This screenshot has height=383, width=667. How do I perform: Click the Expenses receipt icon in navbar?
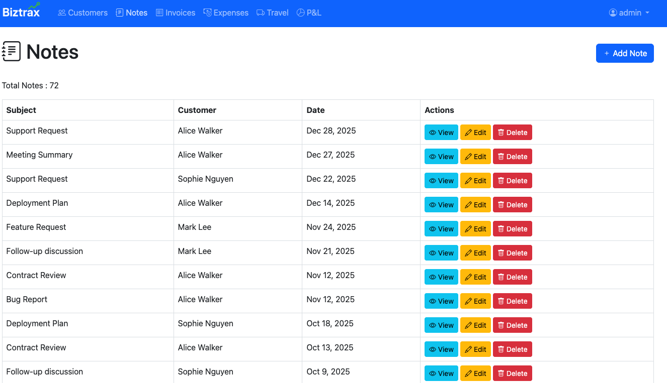pos(207,13)
